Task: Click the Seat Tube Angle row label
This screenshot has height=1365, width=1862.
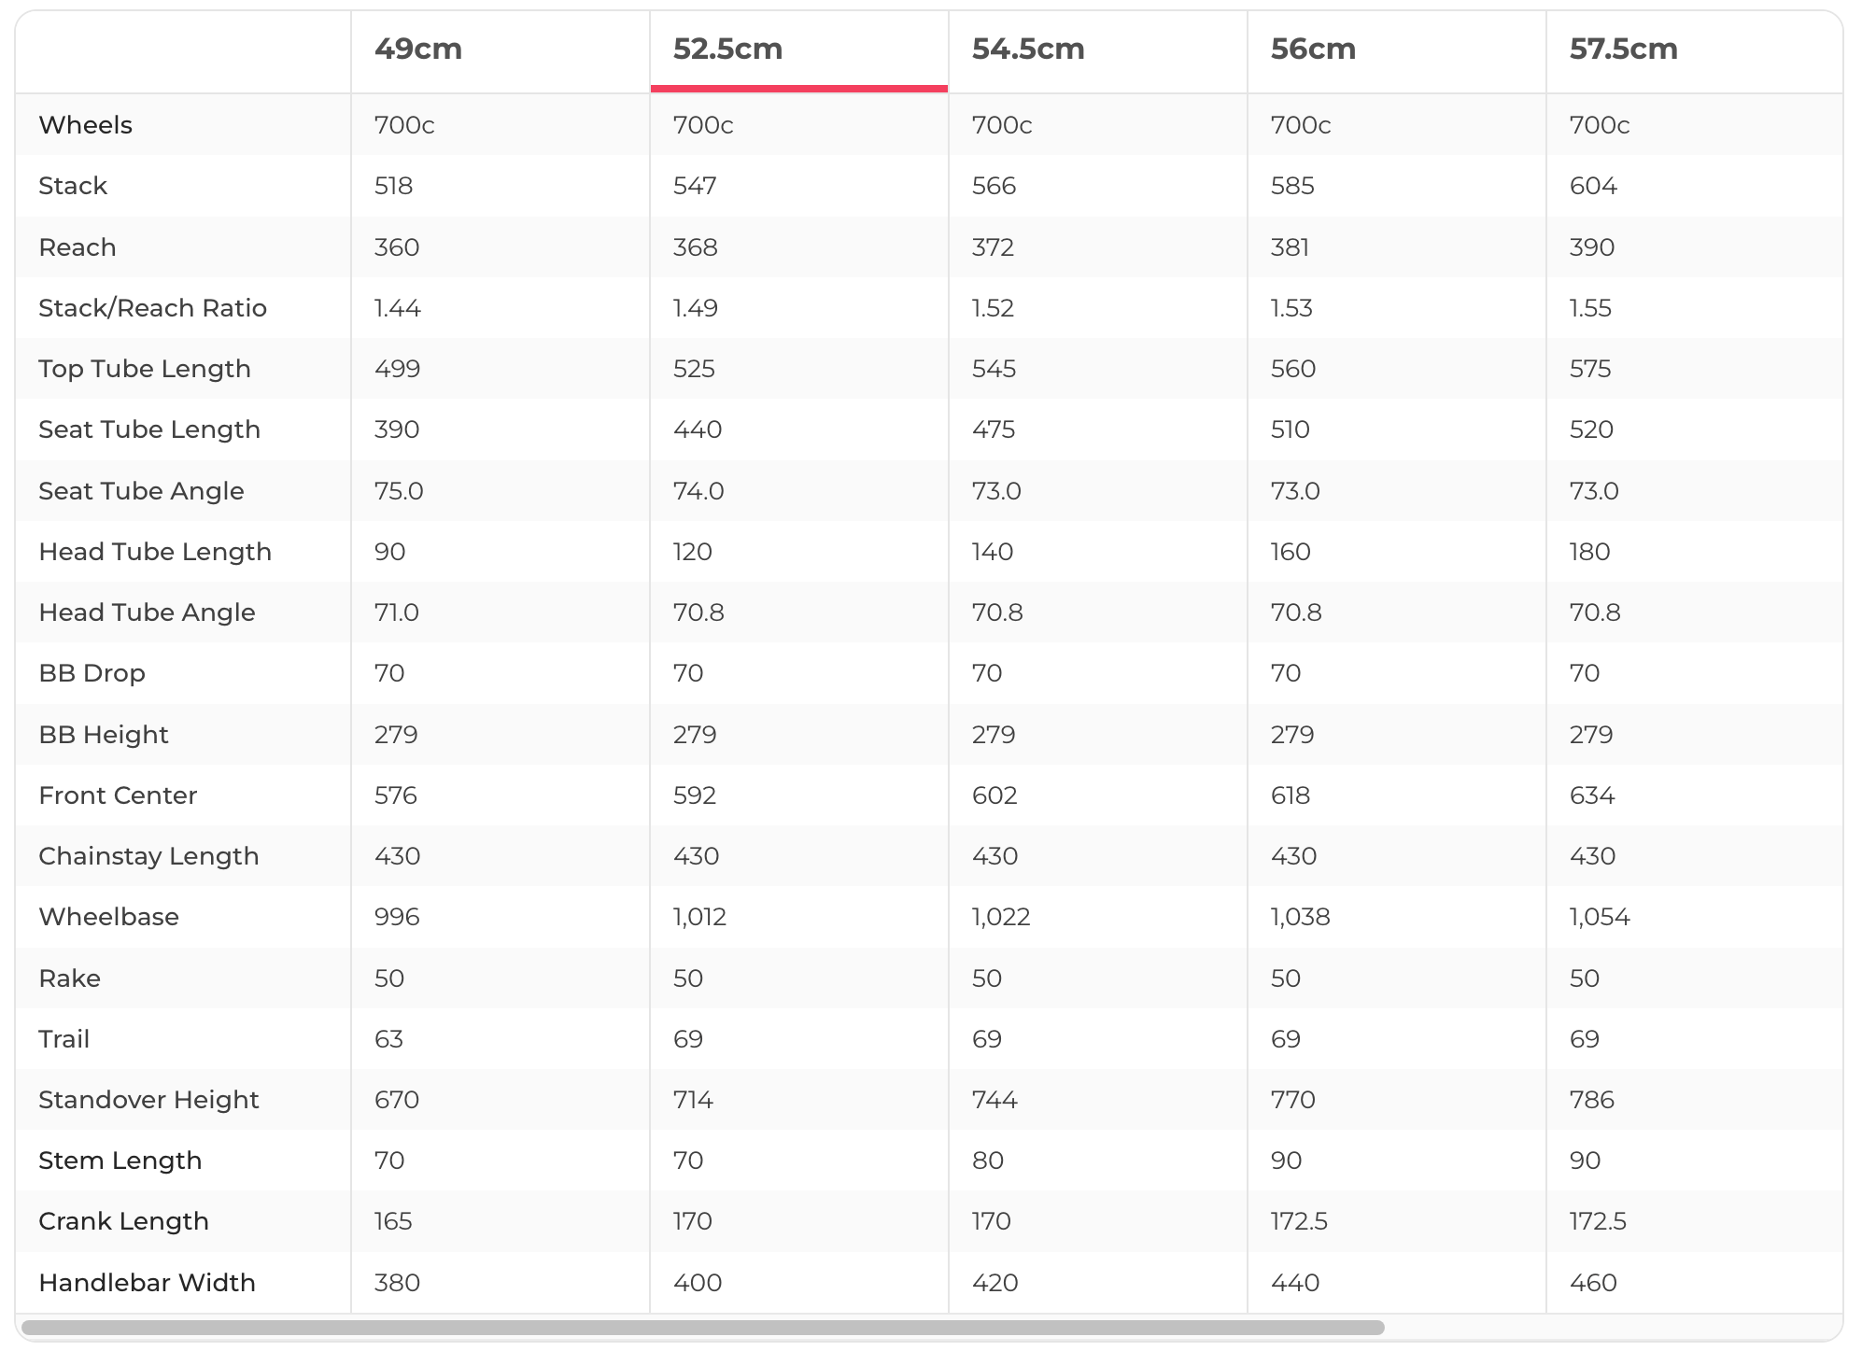Action: tap(141, 491)
